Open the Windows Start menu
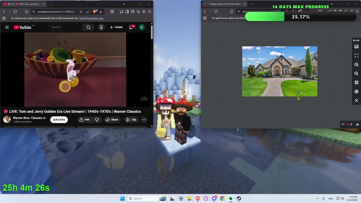Image resolution: width=361 pixels, height=203 pixels. click(122, 198)
